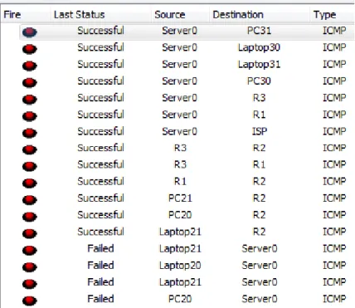Fire the PC21 to R2 PDU
This screenshot has height=308, width=355.
coord(30,200)
